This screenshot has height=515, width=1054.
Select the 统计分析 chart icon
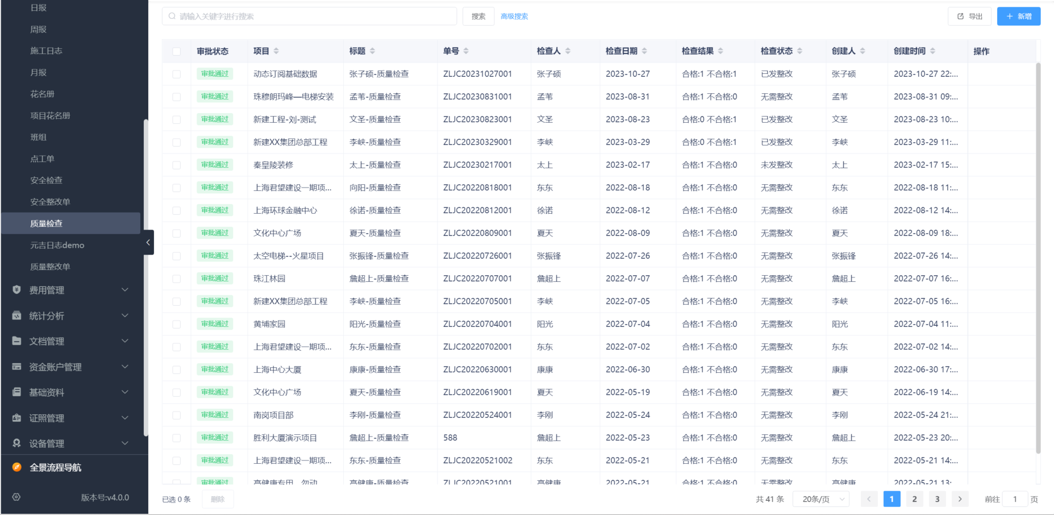coord(16,315)
